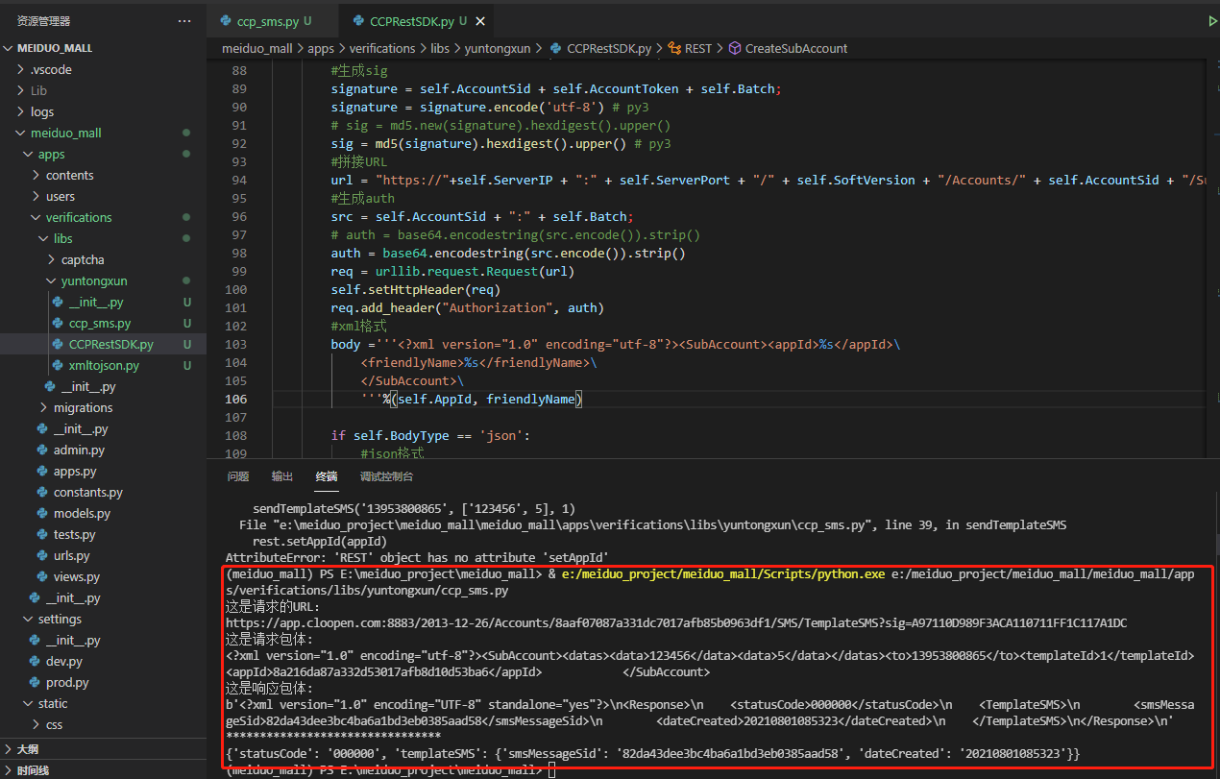The width and height of the screenshot is (1220, 779).
Task: Click the Python icon beside dev.py
Action: (x=35, y=661)
